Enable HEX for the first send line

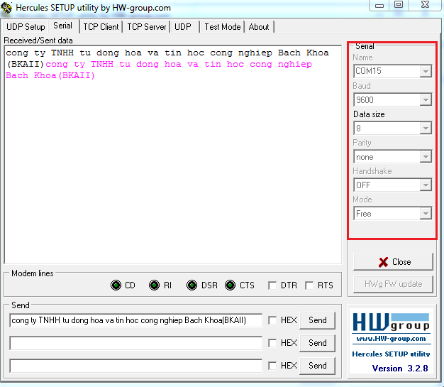click(272, 320)
